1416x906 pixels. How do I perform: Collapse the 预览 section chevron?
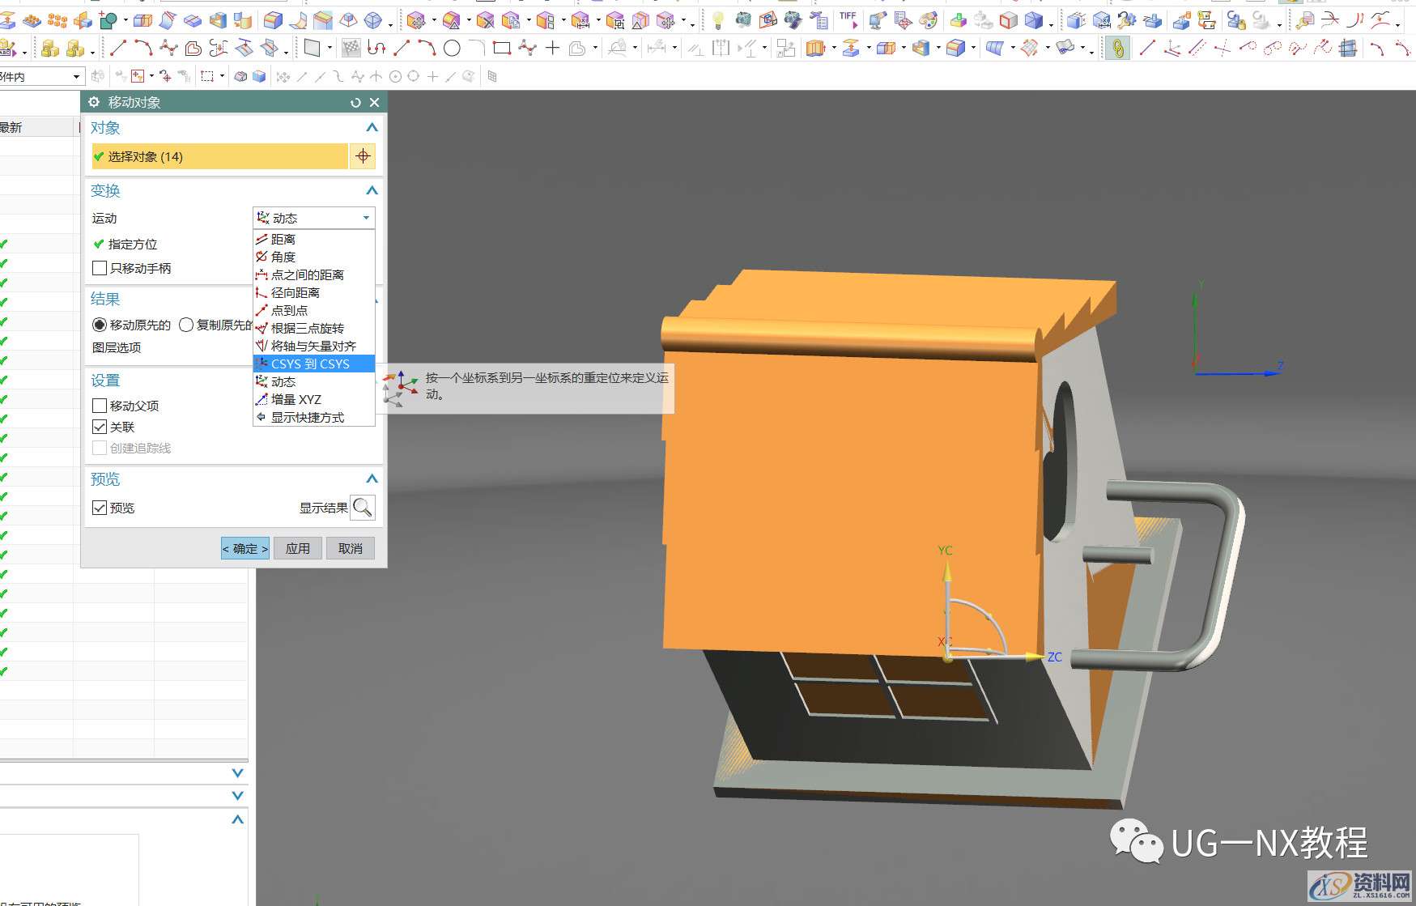click(372, 479)
